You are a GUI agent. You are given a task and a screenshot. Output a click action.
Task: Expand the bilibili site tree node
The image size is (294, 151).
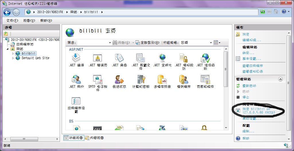tap(13, 54)
